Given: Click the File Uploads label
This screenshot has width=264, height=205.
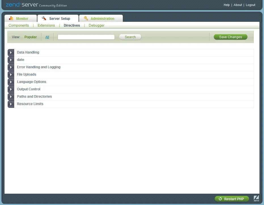Looking at the screenshot, I should (x=27, y=74).
